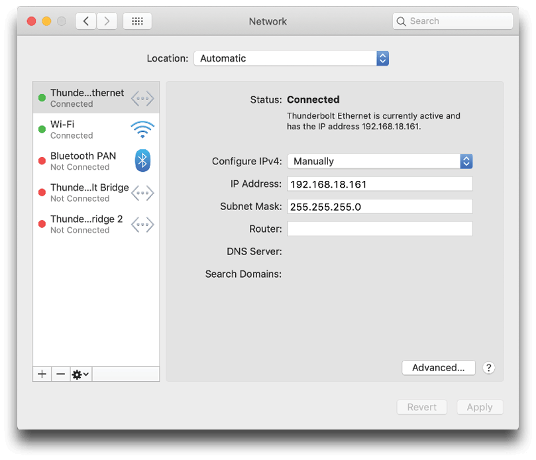536x460 pixels.
Task: Remove the selected service with minus button
Action: (x=61, y=374)
